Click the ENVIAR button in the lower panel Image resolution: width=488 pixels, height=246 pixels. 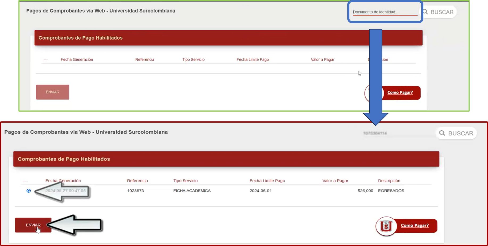[33, 225]
